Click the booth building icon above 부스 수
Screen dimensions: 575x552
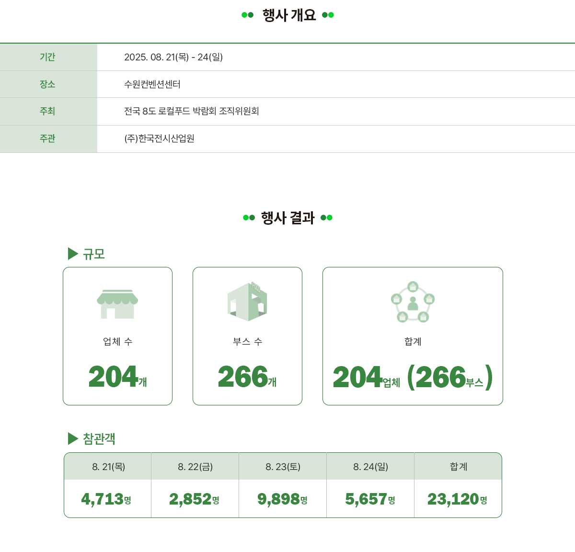[x=247, y=301]
